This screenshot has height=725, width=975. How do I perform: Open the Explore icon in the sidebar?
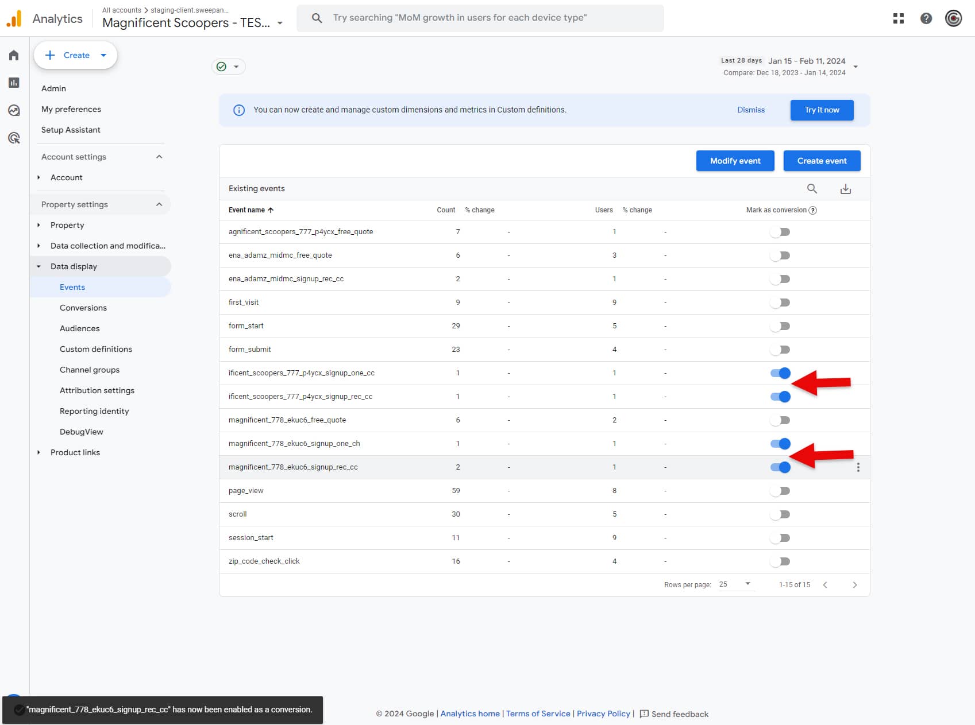[13, 110]
